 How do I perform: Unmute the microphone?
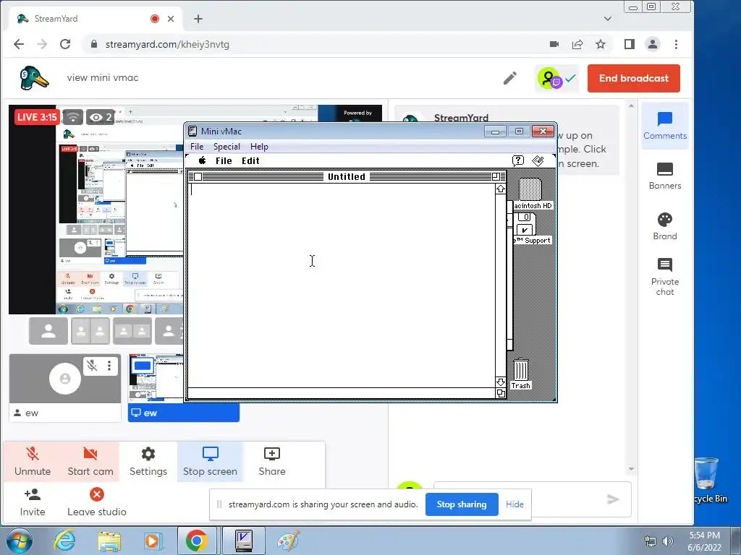pos(32,462)
